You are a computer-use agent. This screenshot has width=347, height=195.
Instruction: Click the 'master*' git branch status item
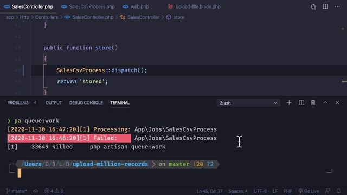click(16, 191)
